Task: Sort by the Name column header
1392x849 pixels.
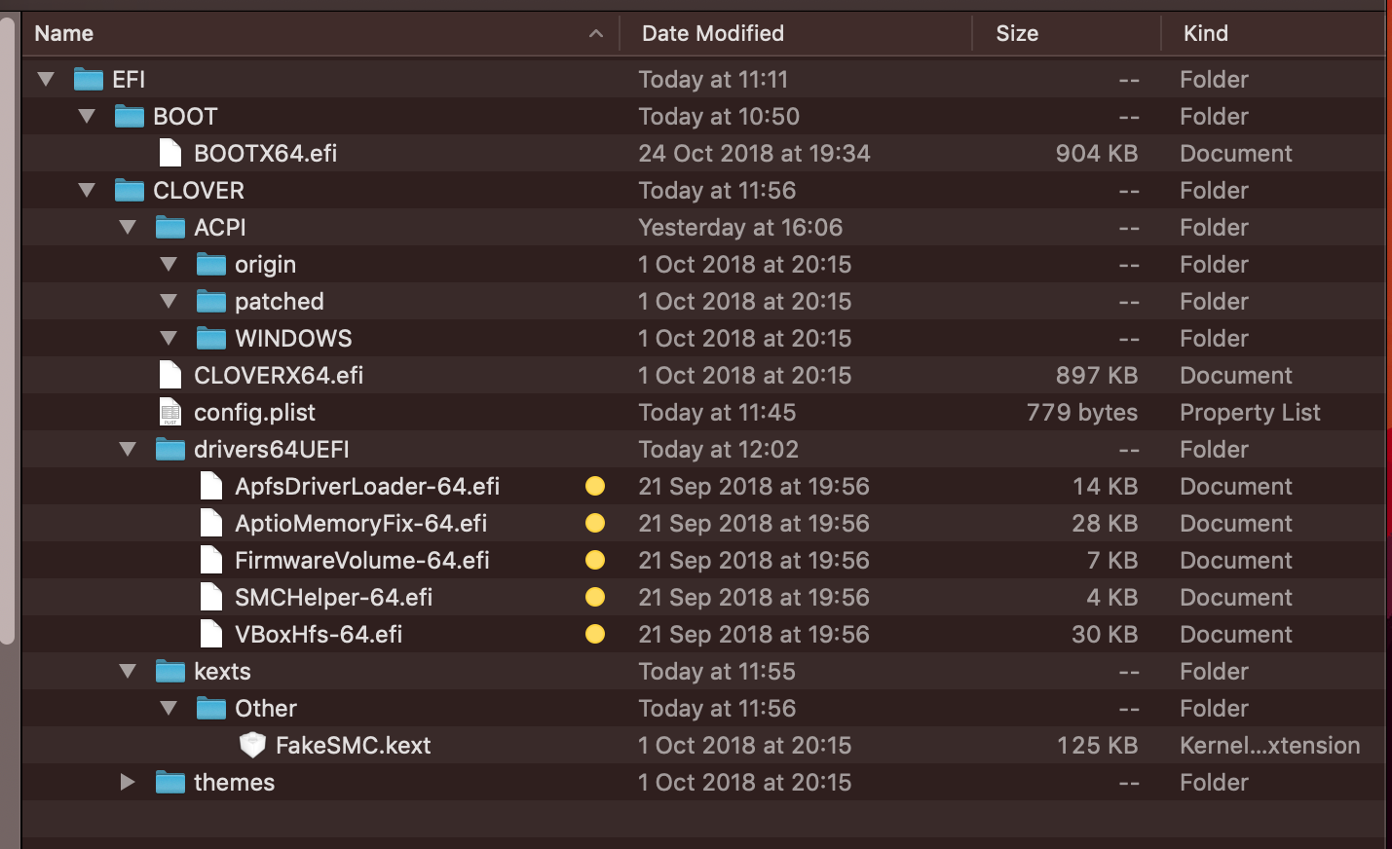Action: (x=320, y=33)
